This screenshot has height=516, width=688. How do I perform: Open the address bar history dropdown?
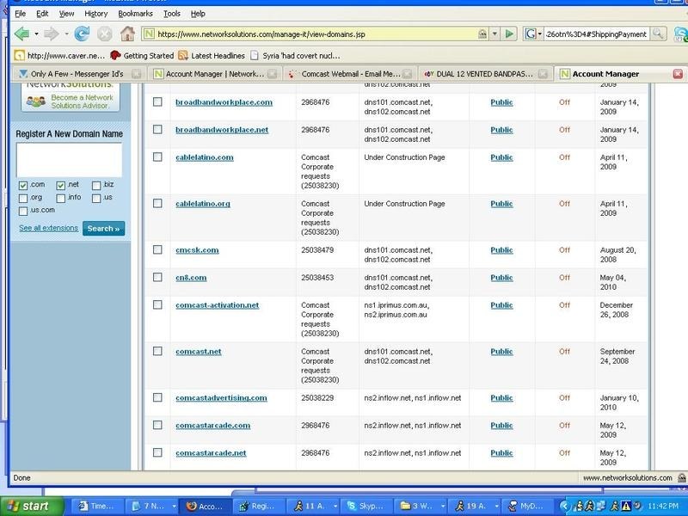(x=494, y=34)
